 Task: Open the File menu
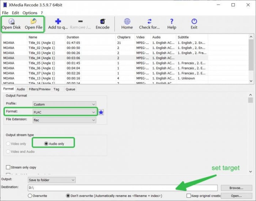point(5,13)
